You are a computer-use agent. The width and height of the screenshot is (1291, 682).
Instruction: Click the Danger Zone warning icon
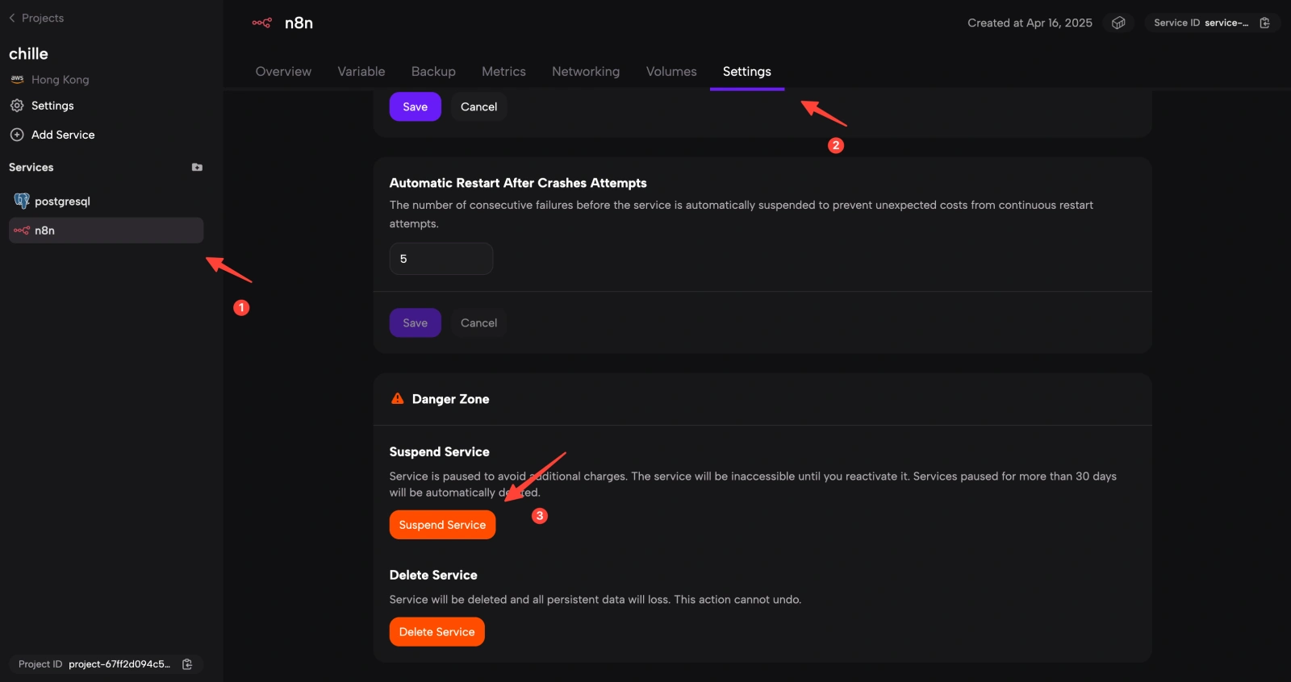(398, 398)
